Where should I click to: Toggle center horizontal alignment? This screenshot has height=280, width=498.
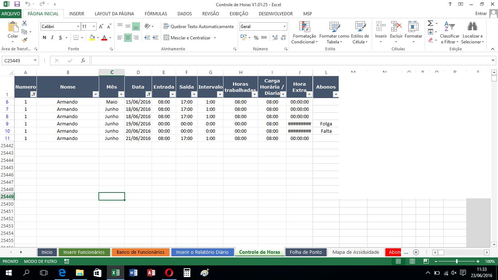[128, 38]
